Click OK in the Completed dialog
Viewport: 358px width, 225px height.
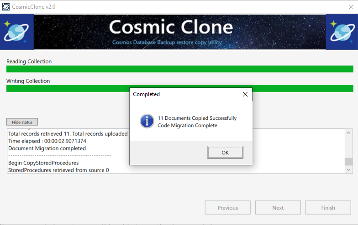click(x=225, y=152)
